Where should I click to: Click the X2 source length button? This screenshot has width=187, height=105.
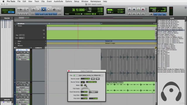click(x=98, y=79)
